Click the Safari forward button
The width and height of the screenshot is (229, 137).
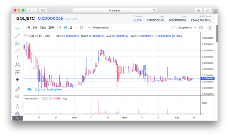click(35, 10)
